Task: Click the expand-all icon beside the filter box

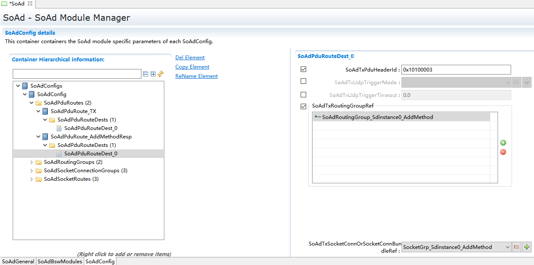Action: (x=153, y=74)
